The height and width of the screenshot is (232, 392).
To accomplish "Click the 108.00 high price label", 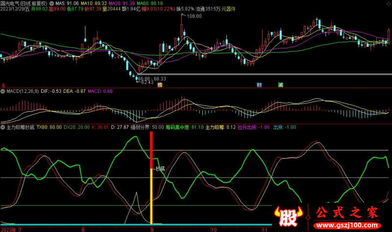I will pos(194,16).
